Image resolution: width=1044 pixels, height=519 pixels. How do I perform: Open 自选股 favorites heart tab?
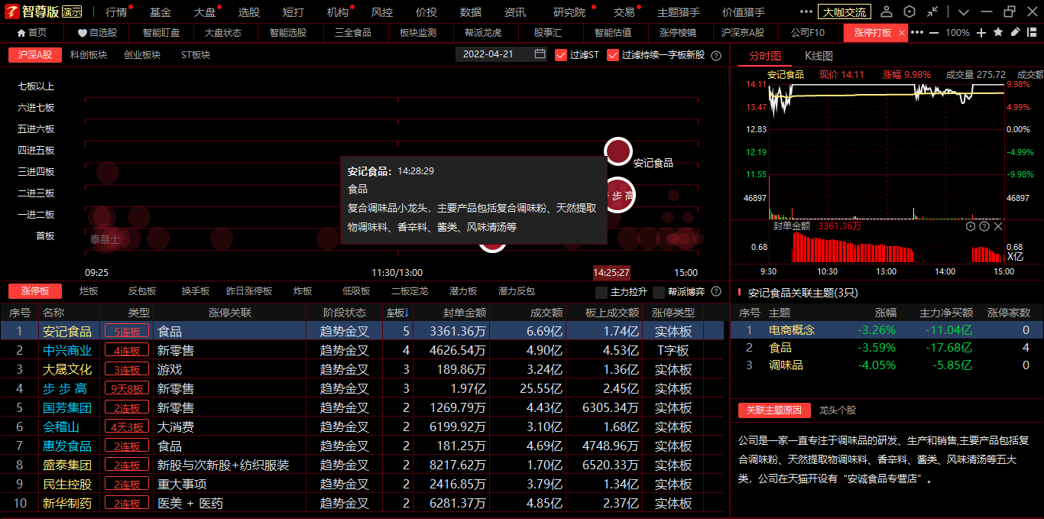(97, 33)
